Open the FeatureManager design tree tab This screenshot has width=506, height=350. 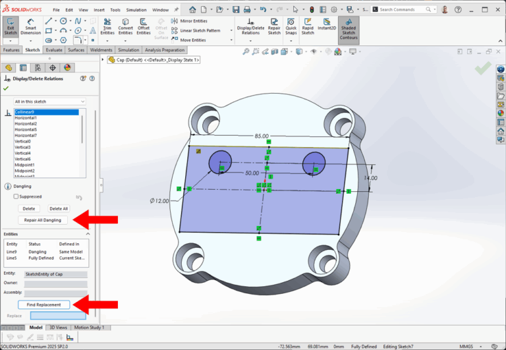(x=9, y=67)
